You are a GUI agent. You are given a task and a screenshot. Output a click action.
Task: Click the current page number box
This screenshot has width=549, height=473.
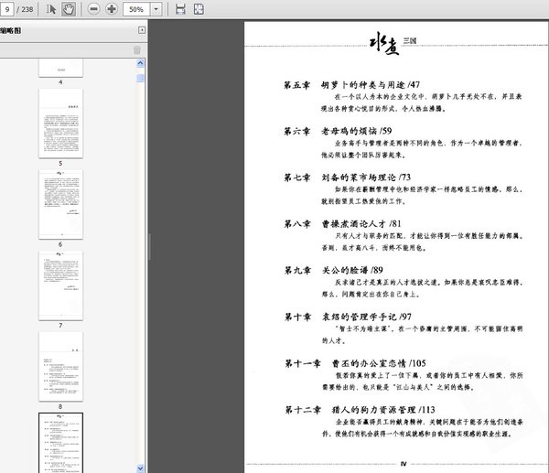pos(6,9)
